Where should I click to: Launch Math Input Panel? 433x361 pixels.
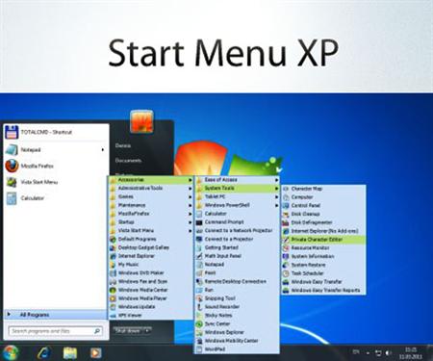tap(238, 256)
